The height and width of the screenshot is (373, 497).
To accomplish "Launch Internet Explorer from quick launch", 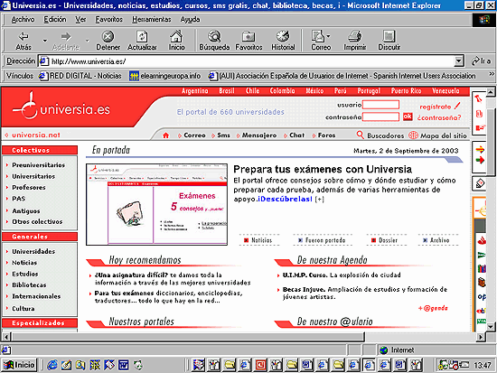I will point(52,366).
